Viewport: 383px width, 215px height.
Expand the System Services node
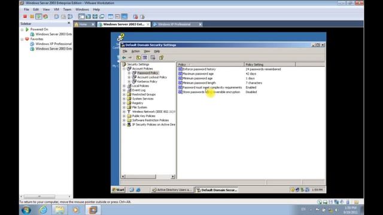(124, 99)
